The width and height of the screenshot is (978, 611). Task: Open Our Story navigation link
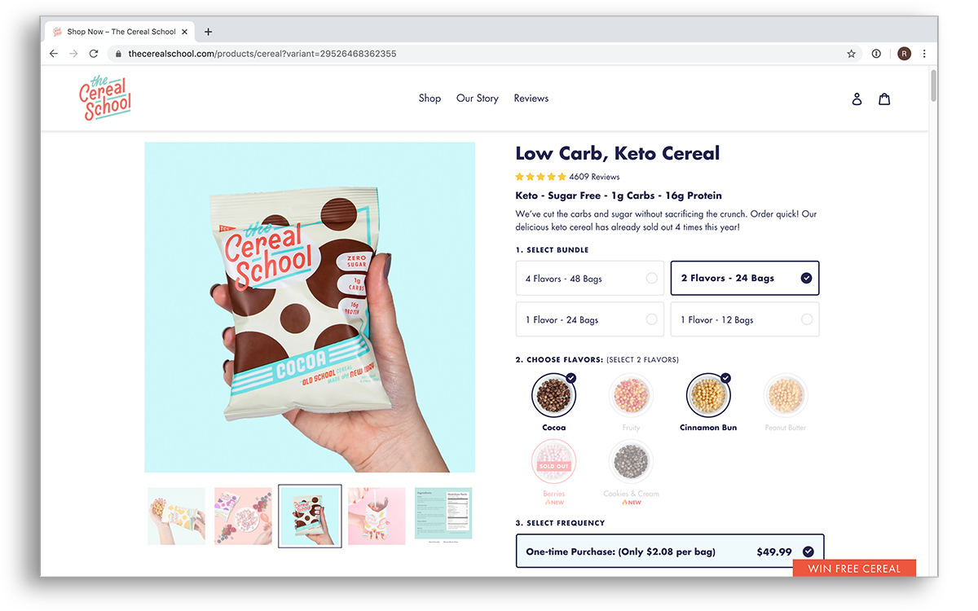coord(478,99)
